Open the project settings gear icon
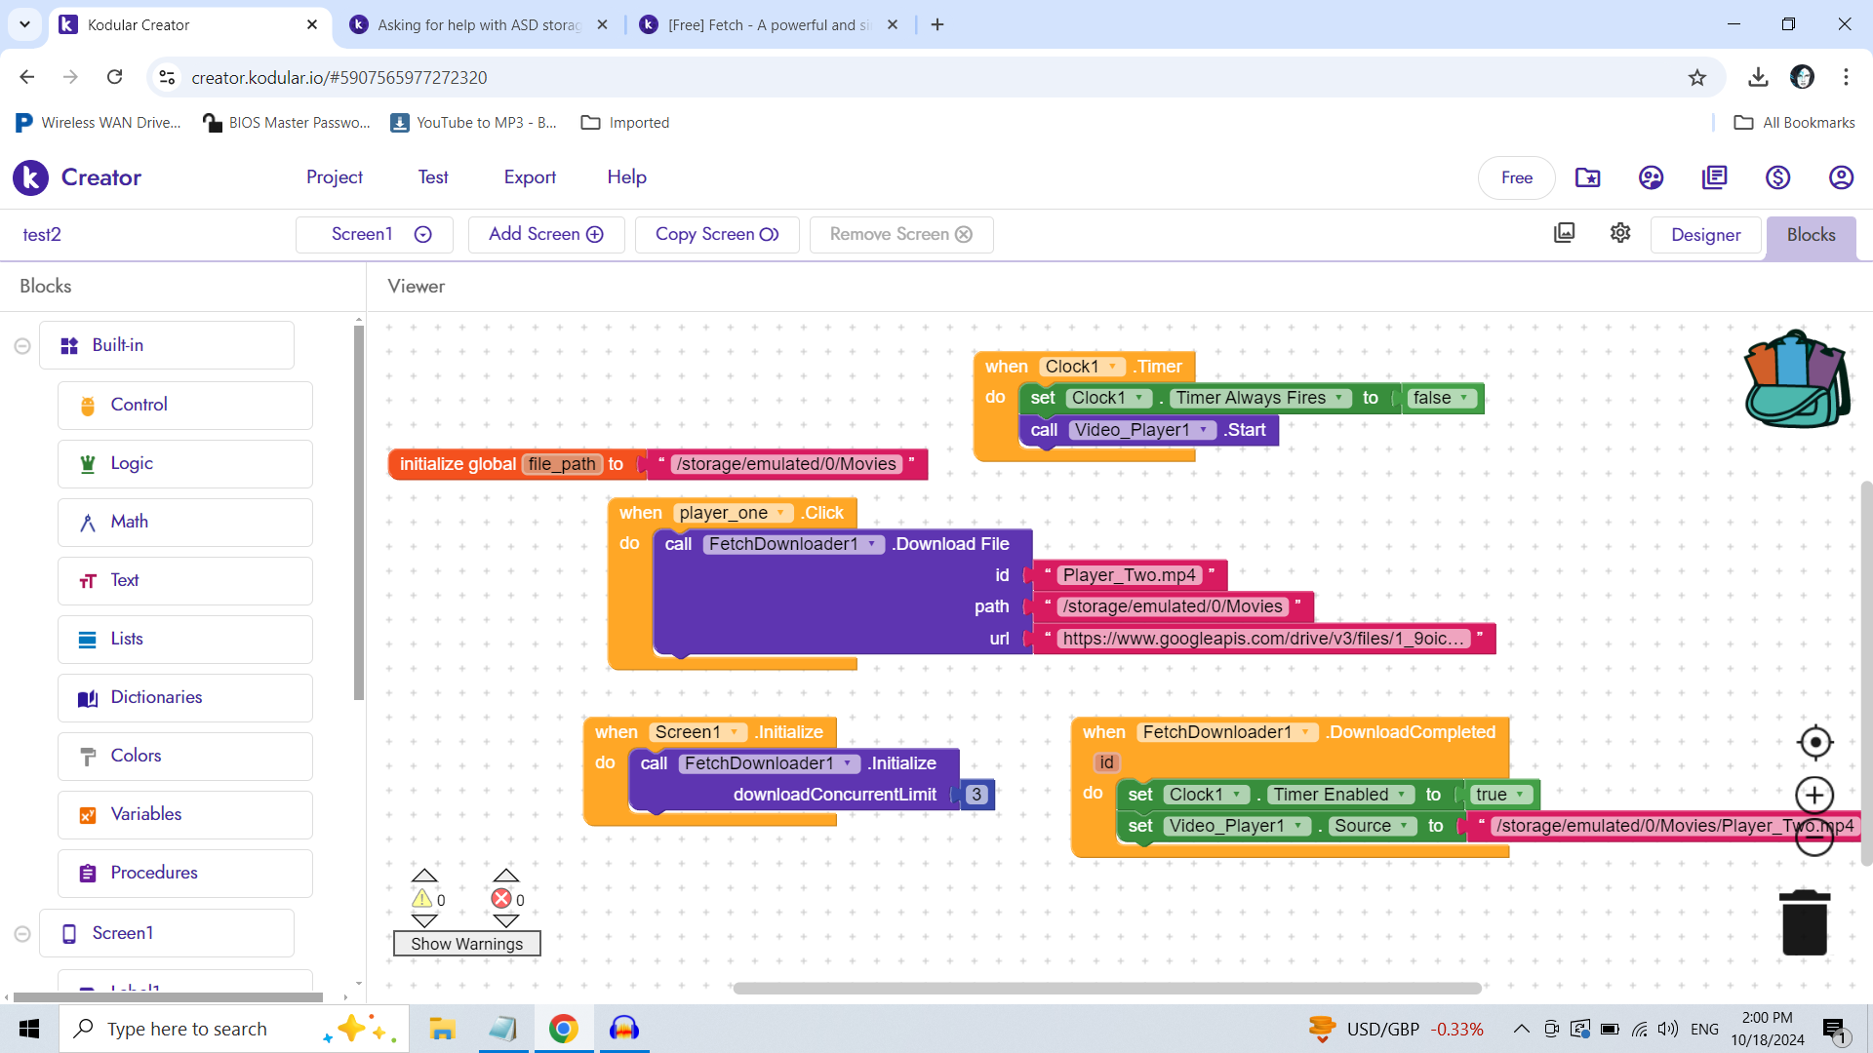 (1620, 233)
